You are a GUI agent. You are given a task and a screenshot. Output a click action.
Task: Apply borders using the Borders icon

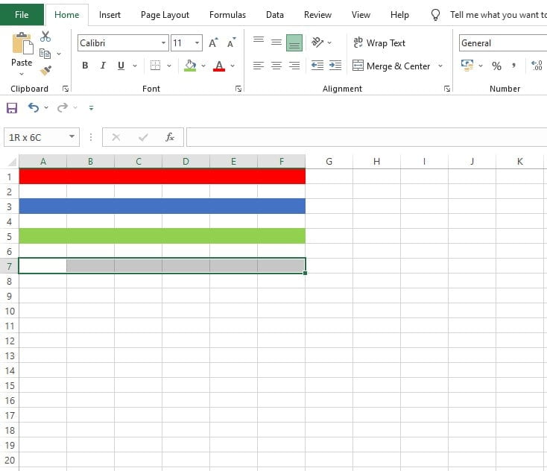pos(155,66)
